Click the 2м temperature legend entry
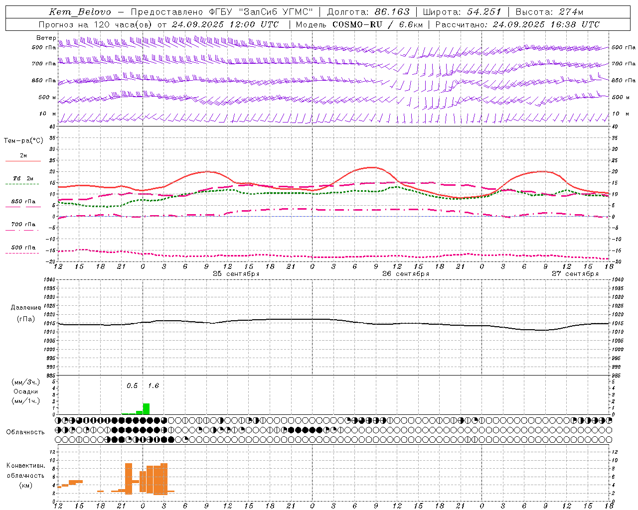The height and width of the screenshot is (510, 638). tap(23, 156)
